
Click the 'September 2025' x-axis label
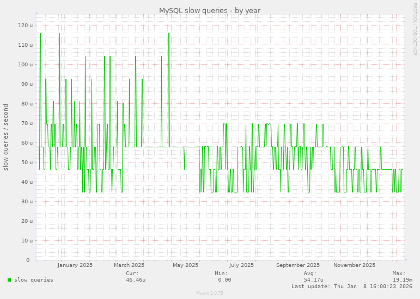(x=298, y=265)
